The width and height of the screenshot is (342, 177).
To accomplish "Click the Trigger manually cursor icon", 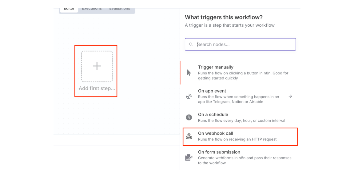I will [x=189, y=73].
